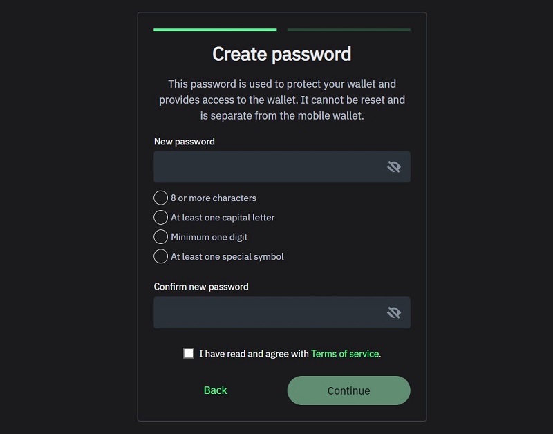
Task: Click the 'At least one capital letter' text
Action: pos(223,217)
